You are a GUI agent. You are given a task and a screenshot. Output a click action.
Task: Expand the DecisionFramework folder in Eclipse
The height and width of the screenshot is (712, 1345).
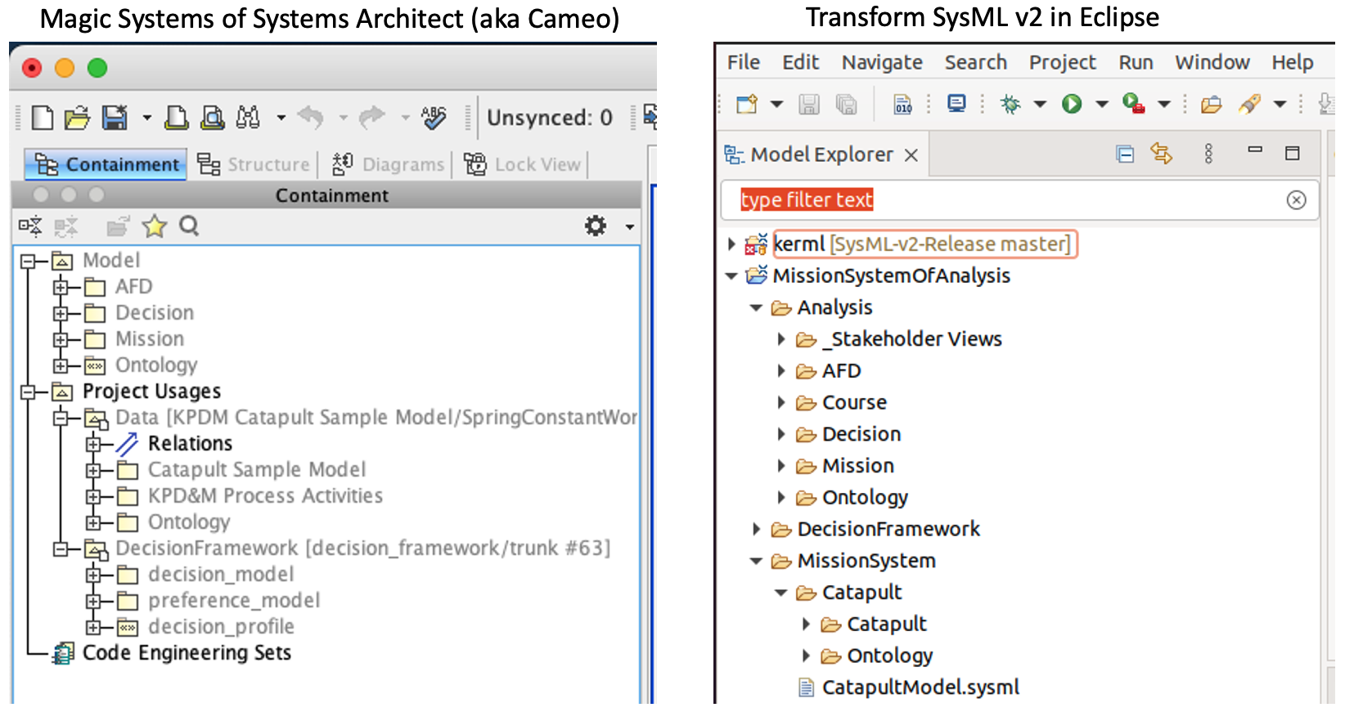(756, 530)
